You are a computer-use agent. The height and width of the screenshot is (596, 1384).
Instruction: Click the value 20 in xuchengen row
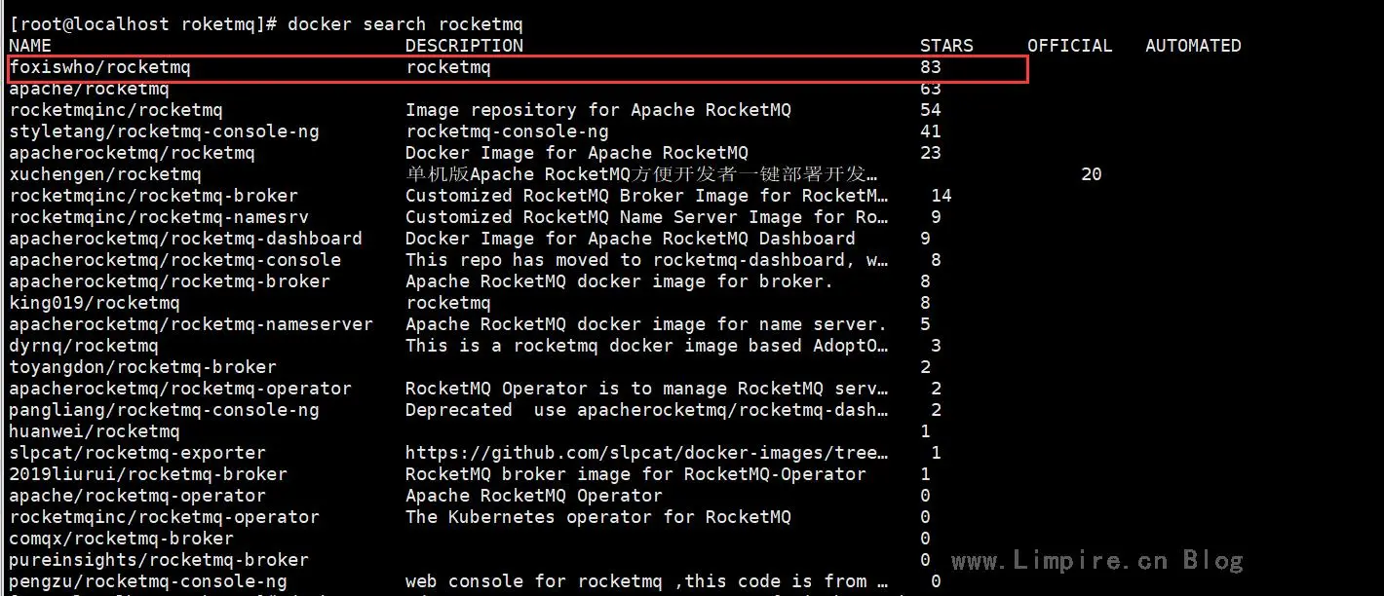(1092, 174)
